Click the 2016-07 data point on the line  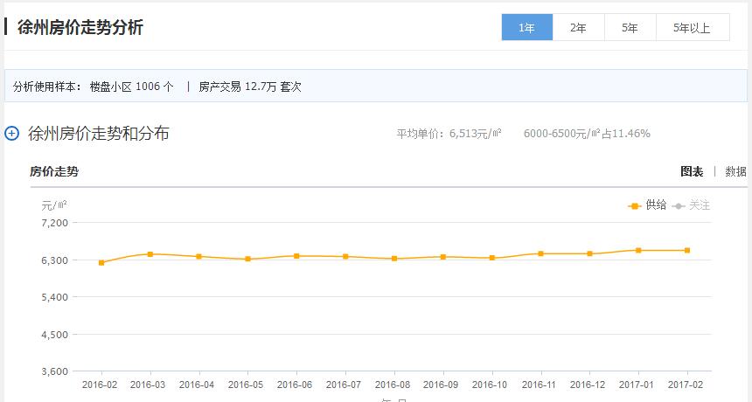(x=345, y=256)
